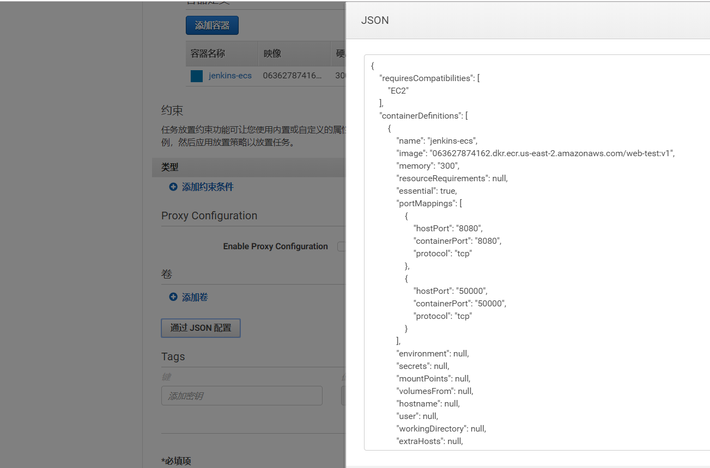Click the 添加容器 button

(212, 25)
